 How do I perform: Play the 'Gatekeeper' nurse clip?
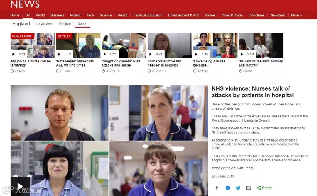tap(59, 54)
